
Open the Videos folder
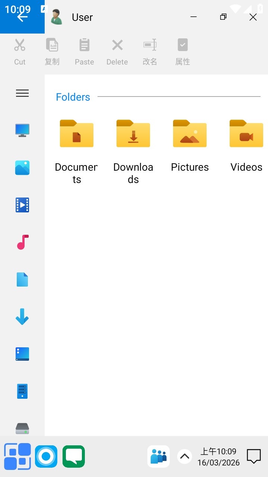[246, 145]
